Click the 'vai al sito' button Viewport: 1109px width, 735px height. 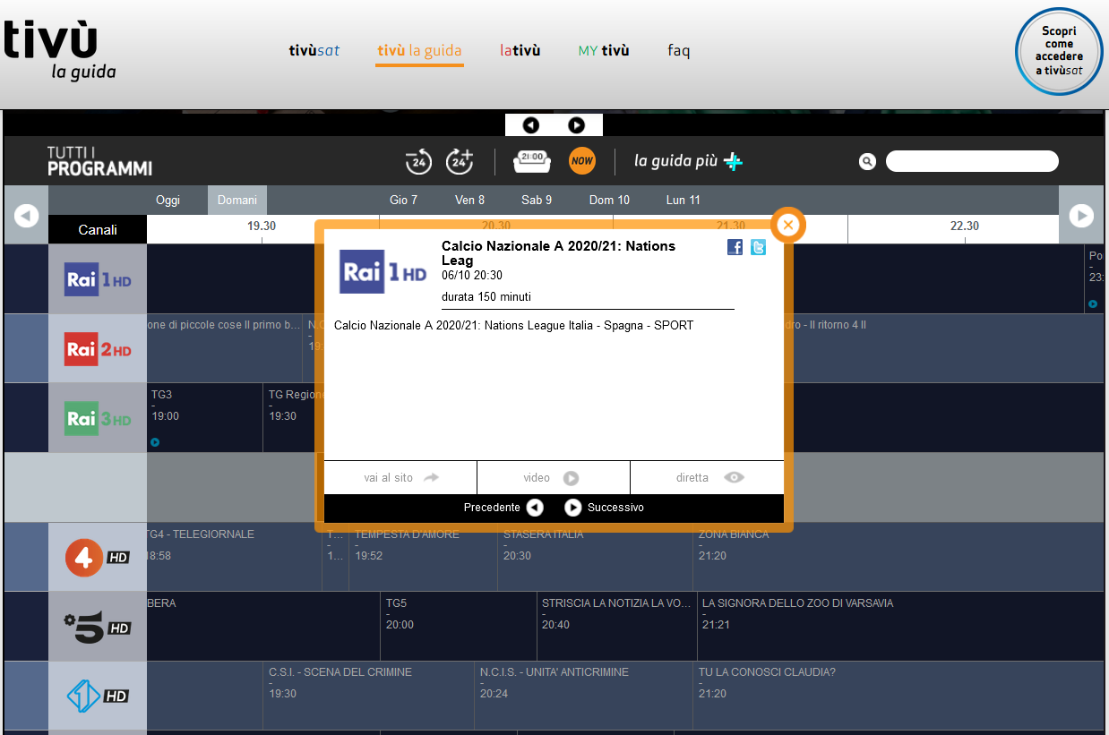tap(400, 477)
